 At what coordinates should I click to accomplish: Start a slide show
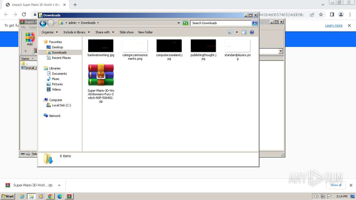pos(127,32)
